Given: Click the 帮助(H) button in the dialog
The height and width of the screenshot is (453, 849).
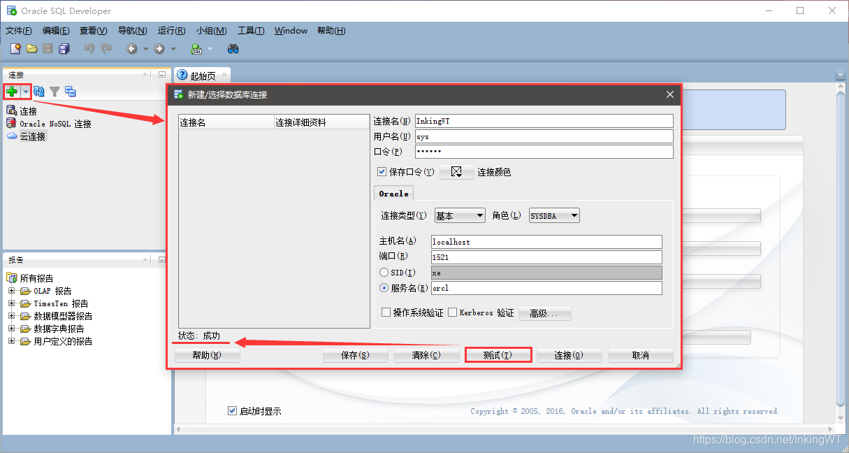Looking at the screenshot, I should tap(207, 355).
